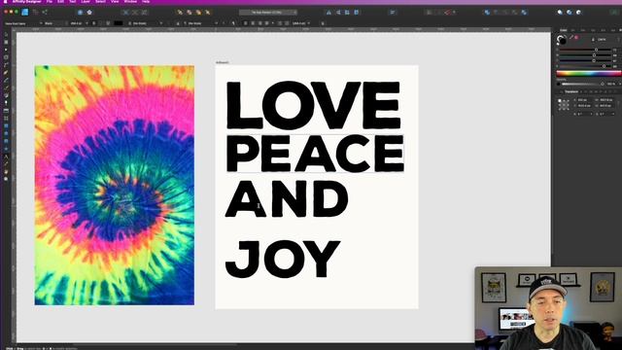
Task: Click the JOY text on the artboard
Action: pos(283,260)
